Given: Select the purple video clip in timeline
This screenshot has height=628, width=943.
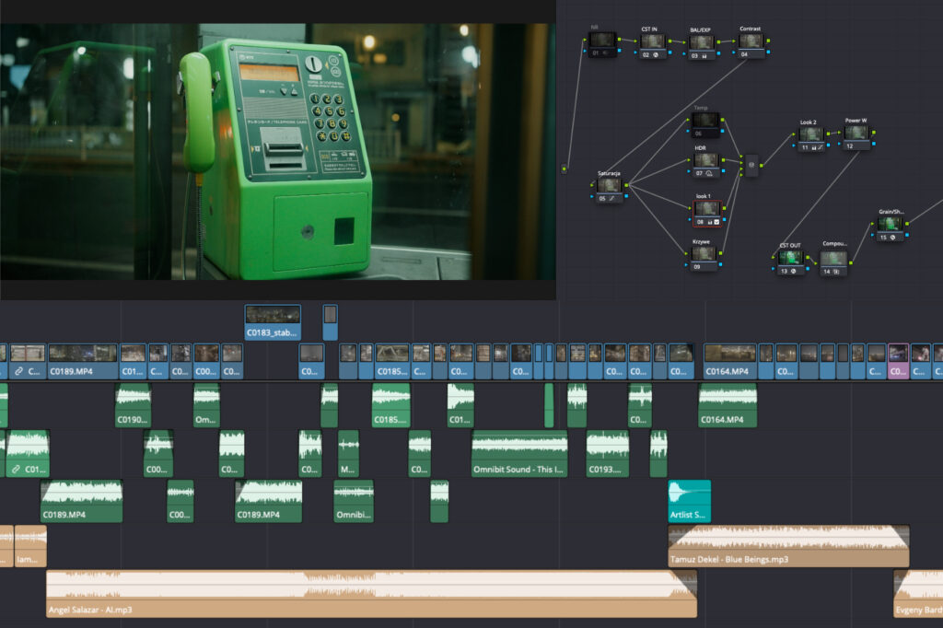Looking at the screenshot, I should click(898, 362).
